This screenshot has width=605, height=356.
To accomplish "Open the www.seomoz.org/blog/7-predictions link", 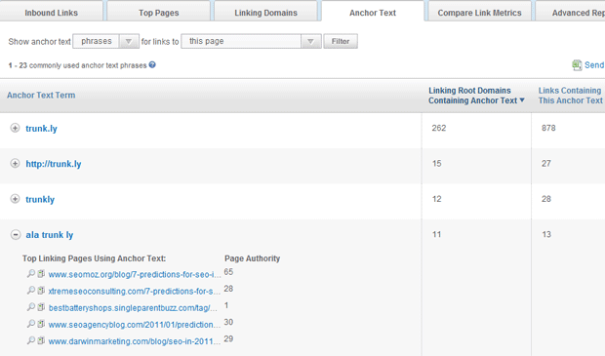I will (135, 274).
